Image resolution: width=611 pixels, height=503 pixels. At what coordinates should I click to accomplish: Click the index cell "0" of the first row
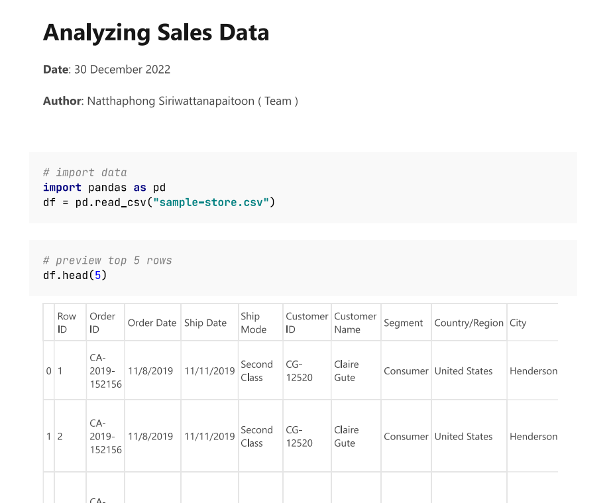point(49,371)
